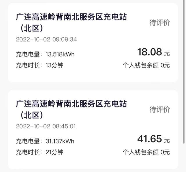This screenshot has height=172, width=186.
Task: Open the 08:45:01 charging order card
Action: coord(93,130)
